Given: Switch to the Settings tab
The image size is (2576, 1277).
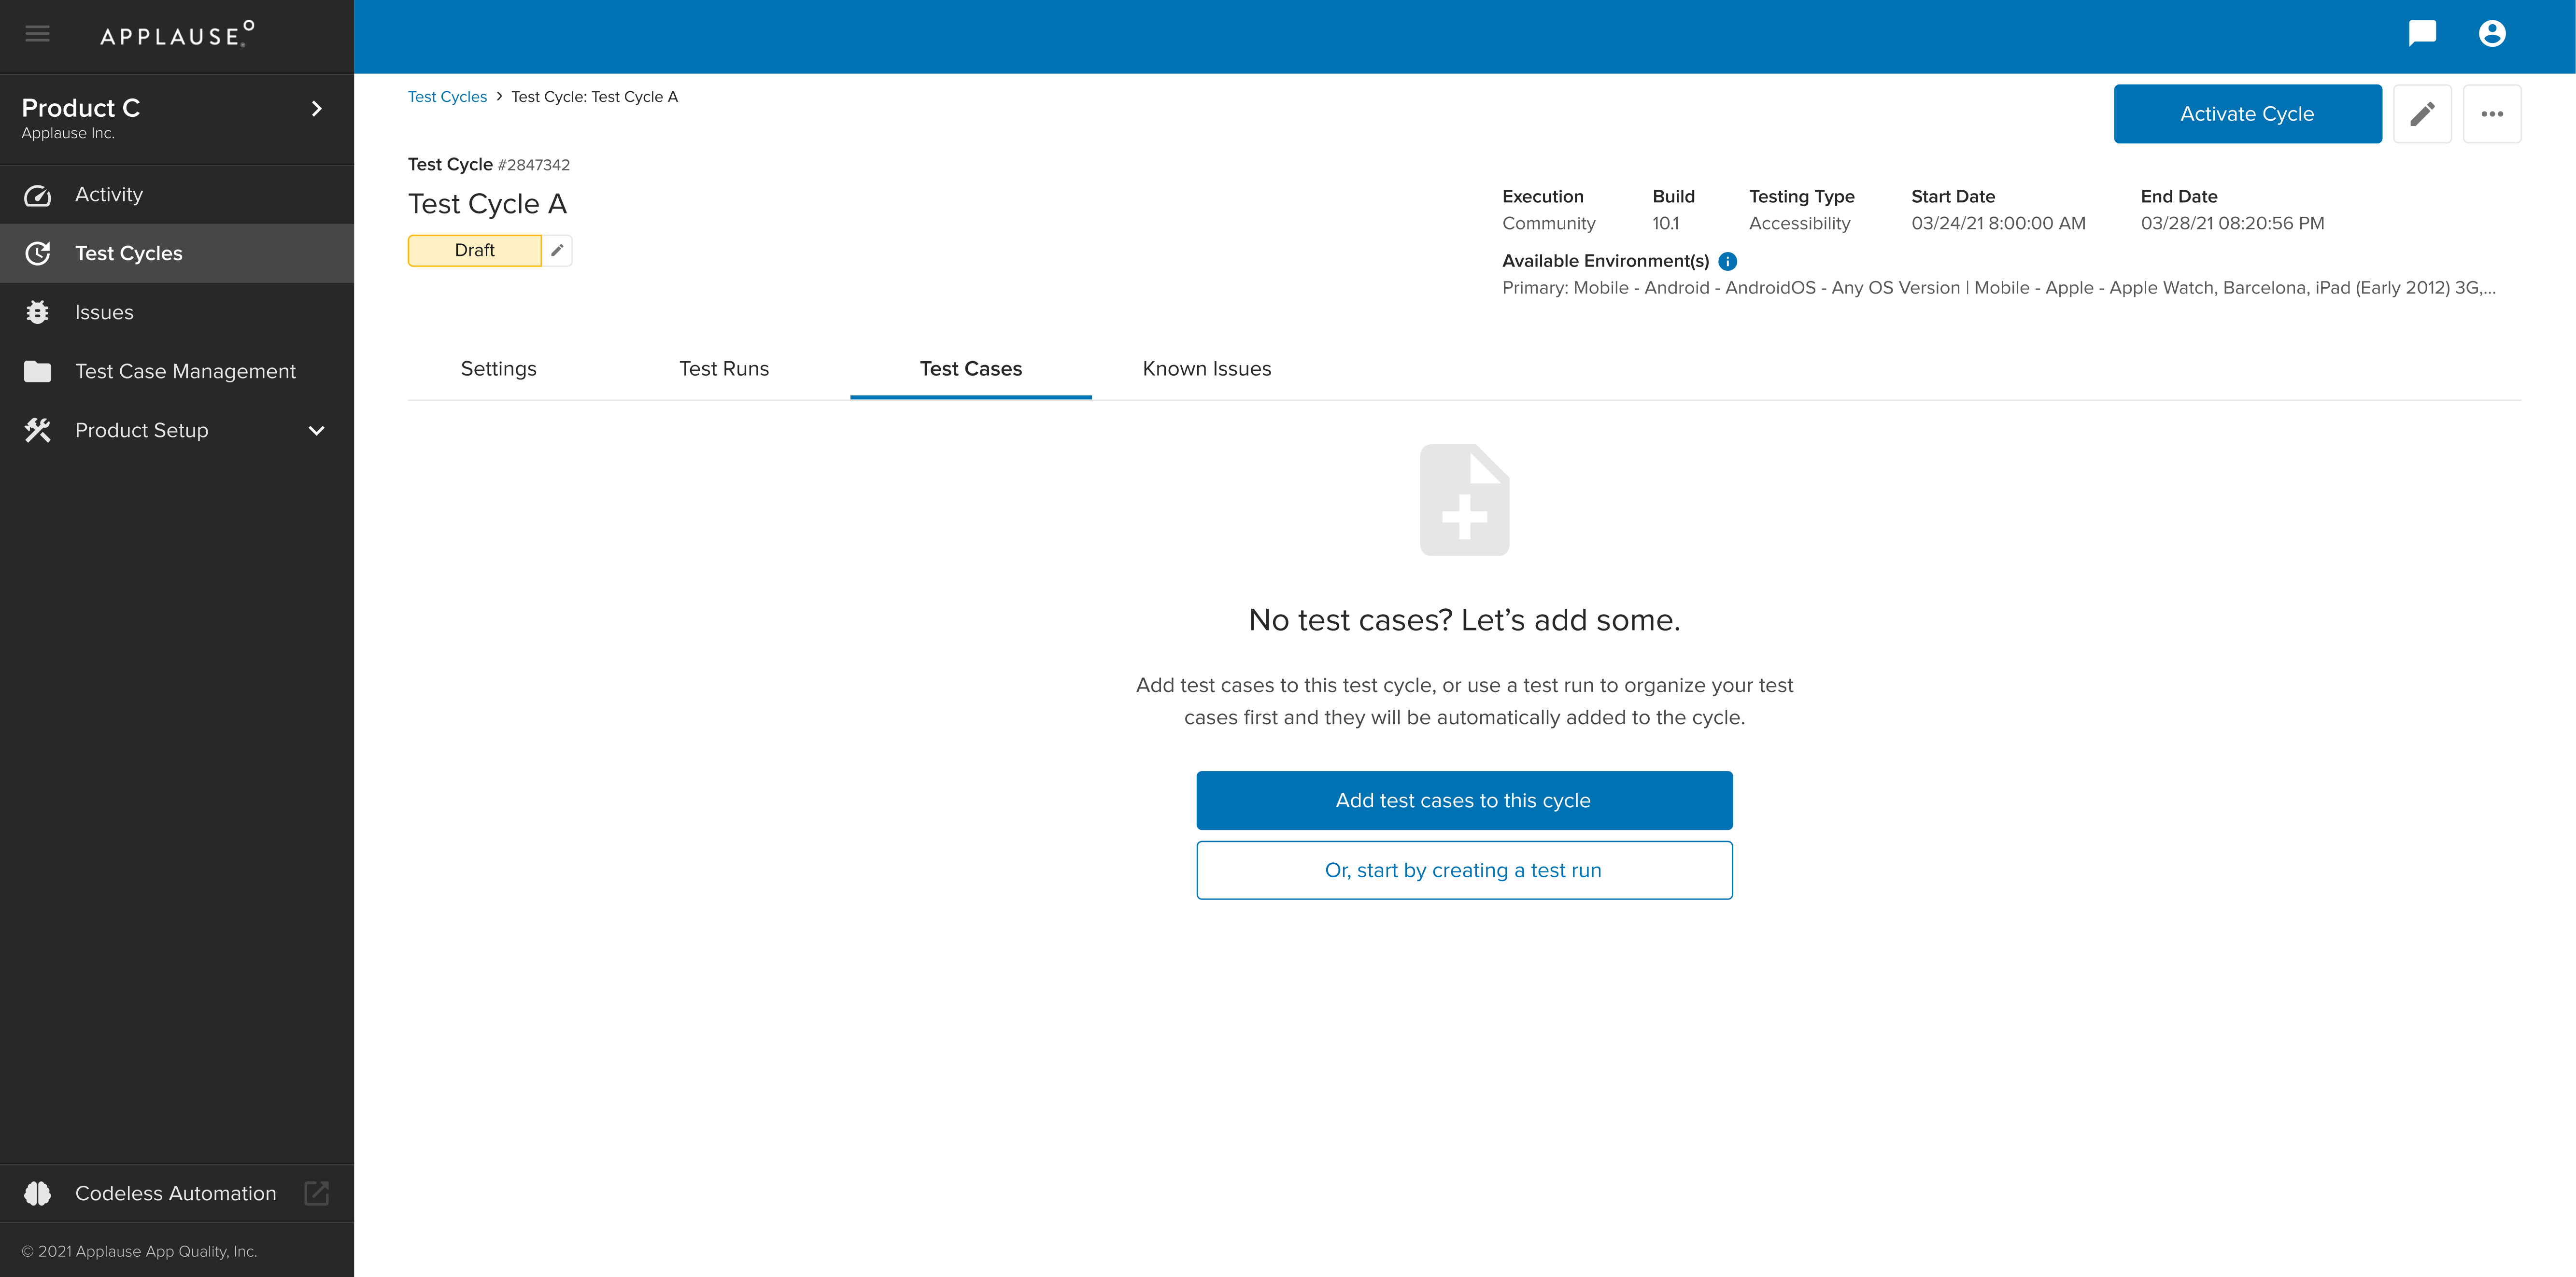Looking at the screenshot, I should click(x=498, y=369).
